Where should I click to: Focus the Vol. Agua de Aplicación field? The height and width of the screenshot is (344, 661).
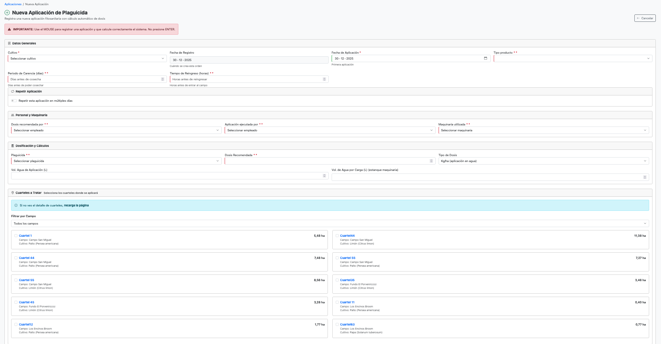(x=167, y=176)
